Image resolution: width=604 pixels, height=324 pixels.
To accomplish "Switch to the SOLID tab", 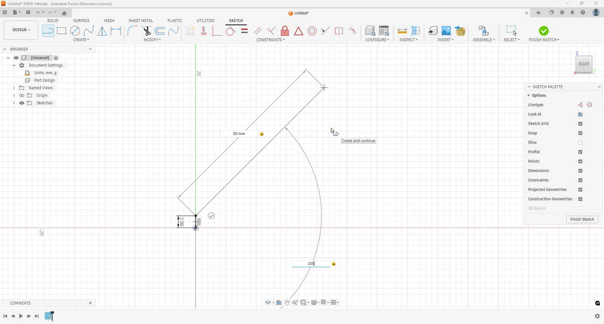I will click(x=53, y=21).
